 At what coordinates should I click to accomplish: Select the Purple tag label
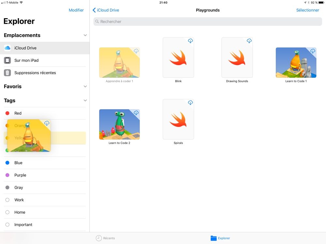[x=20, y=175]
